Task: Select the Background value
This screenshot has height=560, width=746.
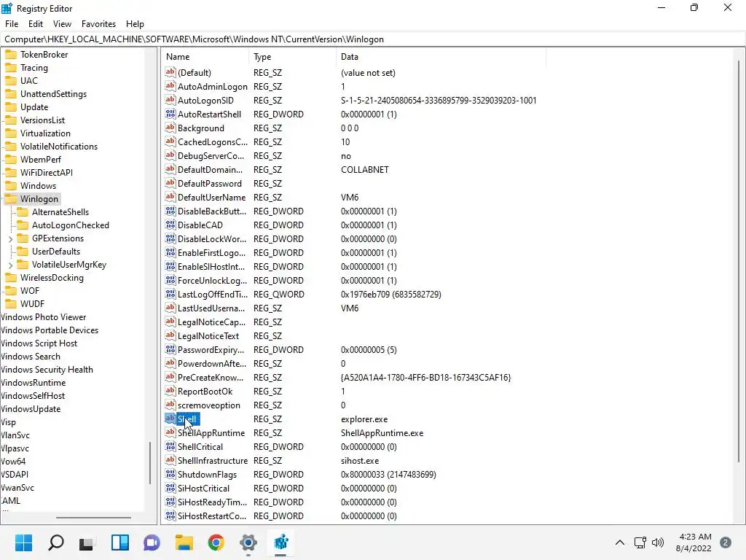Action: 200,128
